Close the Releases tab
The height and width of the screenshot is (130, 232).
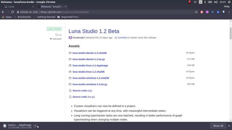tap(66, 6)
